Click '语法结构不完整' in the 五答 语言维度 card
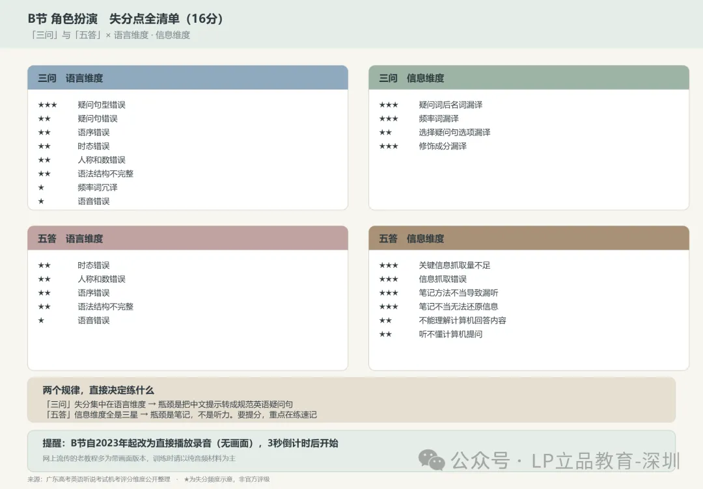The height and width of the screenshot is (489, 703). coord(105,307)
